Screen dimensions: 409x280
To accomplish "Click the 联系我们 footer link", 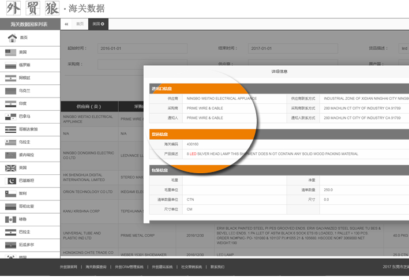I will (x=217, y=267).
